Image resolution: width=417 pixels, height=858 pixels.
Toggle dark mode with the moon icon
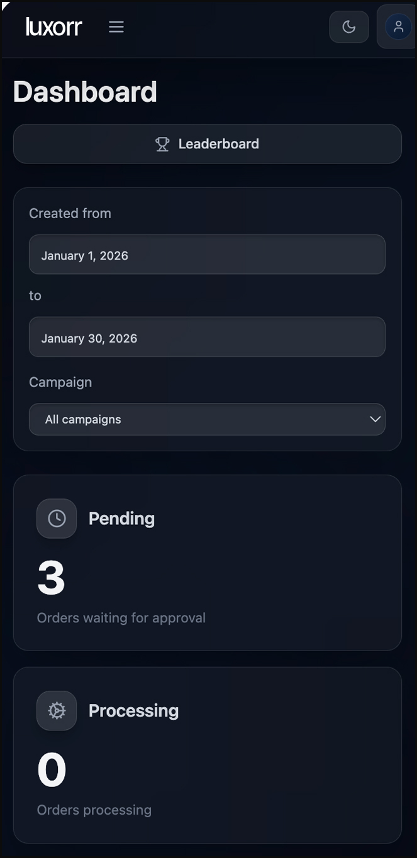pyautogui.click(x=349, y=27)
